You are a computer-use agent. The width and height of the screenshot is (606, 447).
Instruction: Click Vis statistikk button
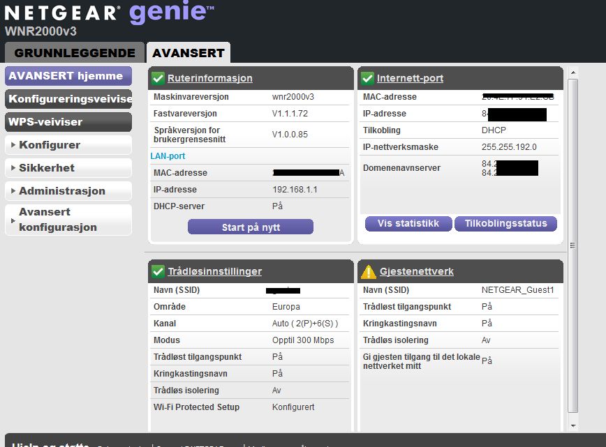click(x=408, y=223)
